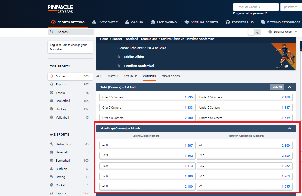Click the Badminton shuttlecock icon
This screenshot has width=302, height=196.
point(51,144)
